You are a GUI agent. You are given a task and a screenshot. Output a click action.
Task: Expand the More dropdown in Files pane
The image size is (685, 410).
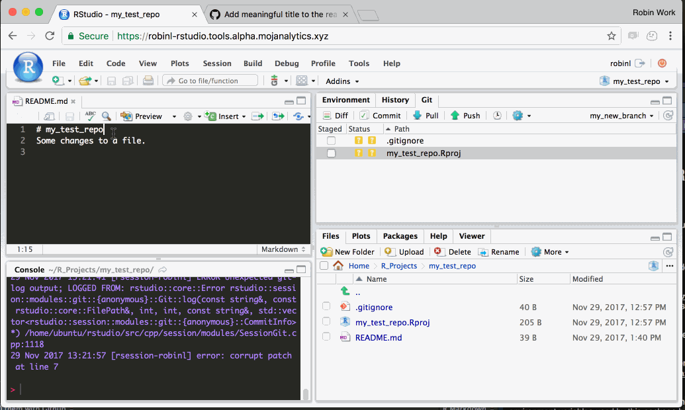550,252
